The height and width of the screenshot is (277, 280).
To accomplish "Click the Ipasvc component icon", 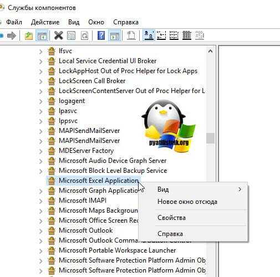I will tap(52, 111).
